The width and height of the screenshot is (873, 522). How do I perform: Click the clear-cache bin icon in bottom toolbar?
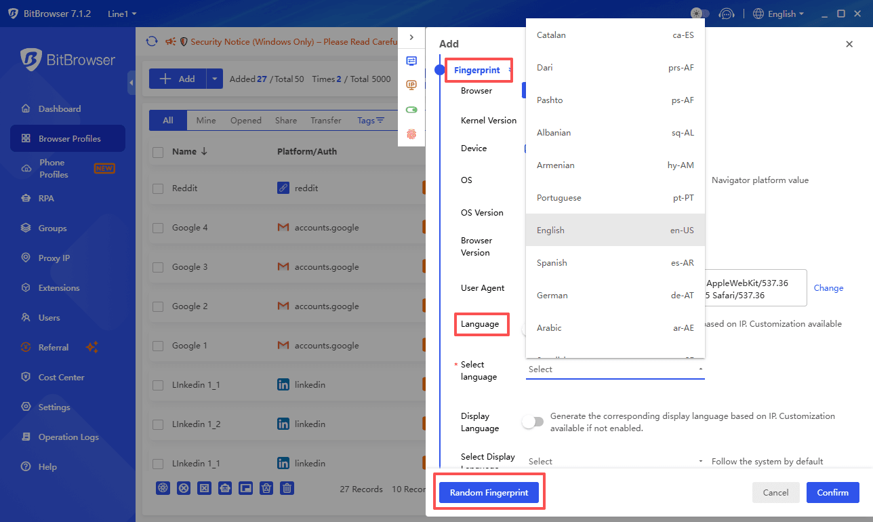tap(266, 488)
